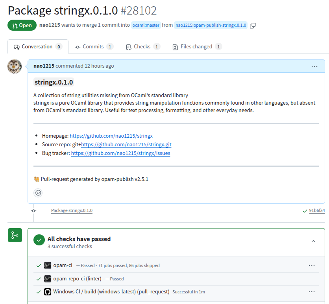Image resolution: width=329 pixels, height=304 pixels.
Task: Open commit hash 91b6fa4
Action: [x=317, y=211]
